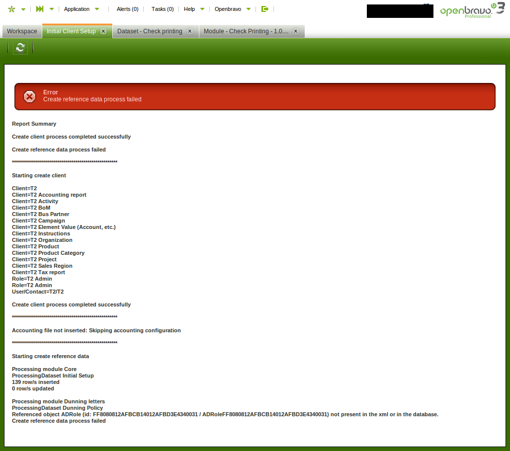Click the green asterisk create-new icon
This screenshot has width=510, height=451.
click(12, 9)
